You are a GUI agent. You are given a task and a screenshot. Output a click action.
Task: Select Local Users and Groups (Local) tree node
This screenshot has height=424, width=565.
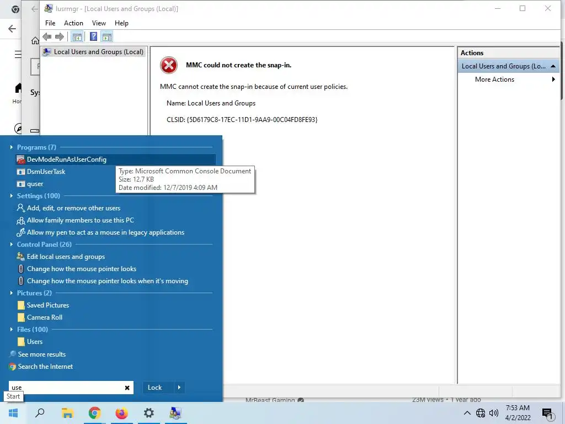point(93,52)
